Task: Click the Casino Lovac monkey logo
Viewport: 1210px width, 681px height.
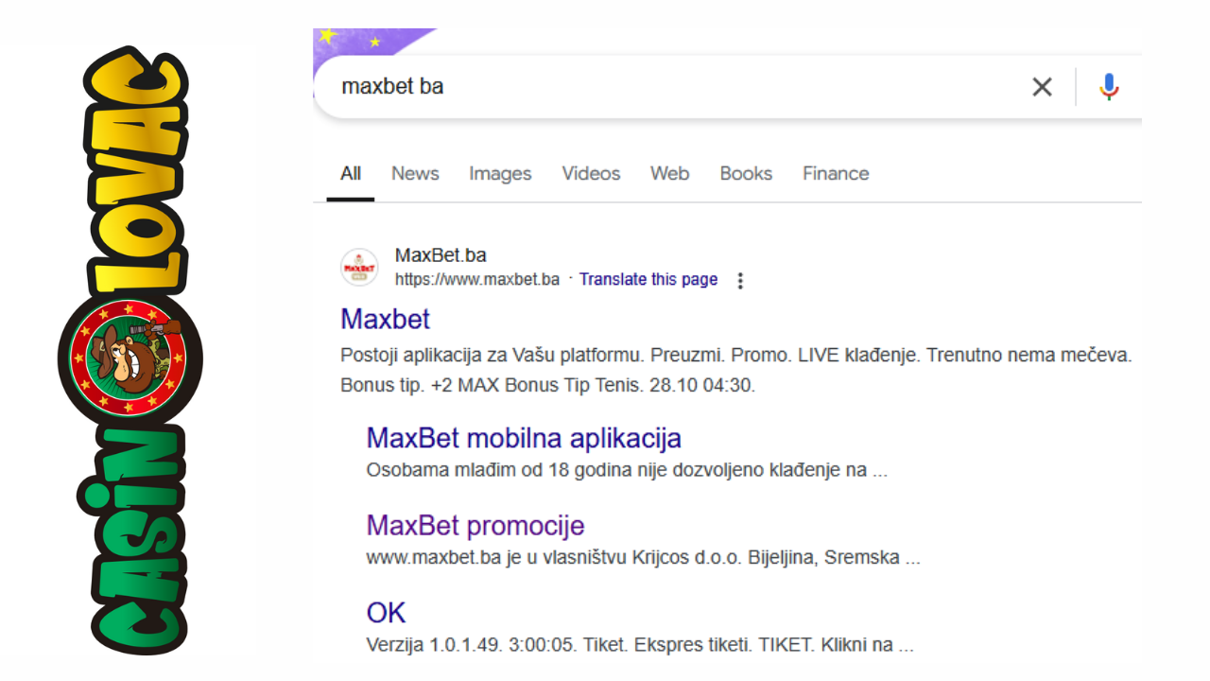Action: coord(130,358)
